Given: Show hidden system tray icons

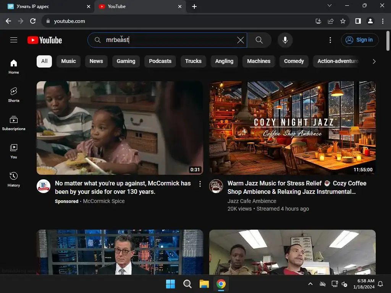Looking at the screenshot, I should click(x=310, y=284).
